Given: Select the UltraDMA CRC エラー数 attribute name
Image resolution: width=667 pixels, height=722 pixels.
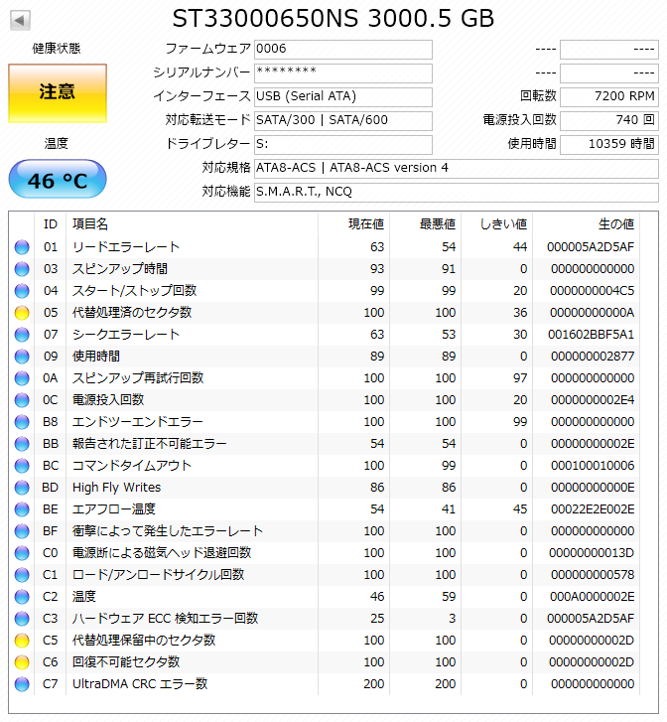Looking at the screenshot, I should (x=140, y=684).
